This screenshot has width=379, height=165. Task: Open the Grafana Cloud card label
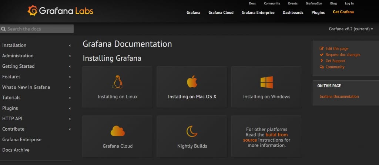(118, 146)
